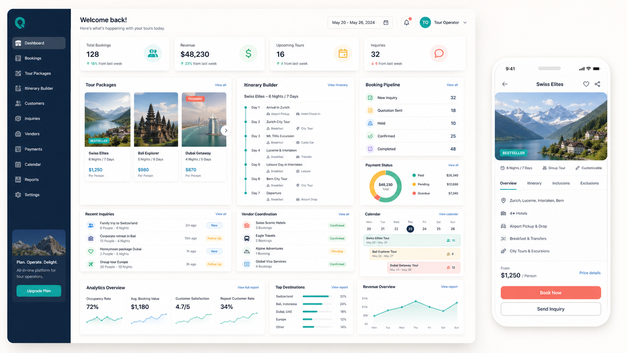Image resolution: width=627 pixels, height=353 pixels.
Task: Click View all in Vendor Coordination
Action: coord(343,214)
